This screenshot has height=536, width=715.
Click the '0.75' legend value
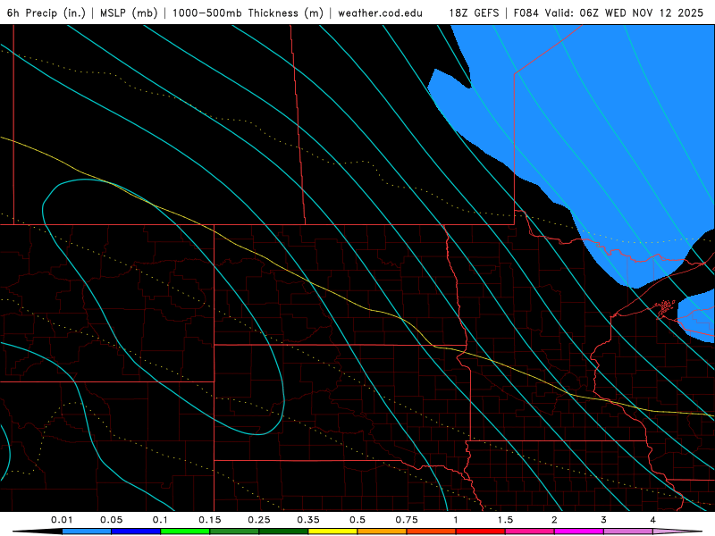[407, 520]
